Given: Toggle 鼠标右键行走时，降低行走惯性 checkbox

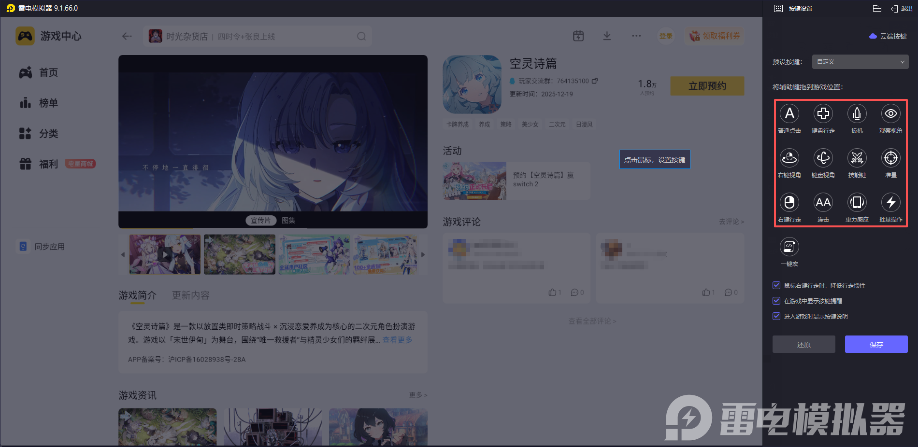Looking at the screenshot, I should pos(776,285).
